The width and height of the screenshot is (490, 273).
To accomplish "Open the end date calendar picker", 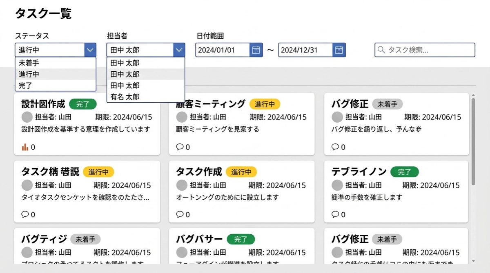I will coord(339,50).
